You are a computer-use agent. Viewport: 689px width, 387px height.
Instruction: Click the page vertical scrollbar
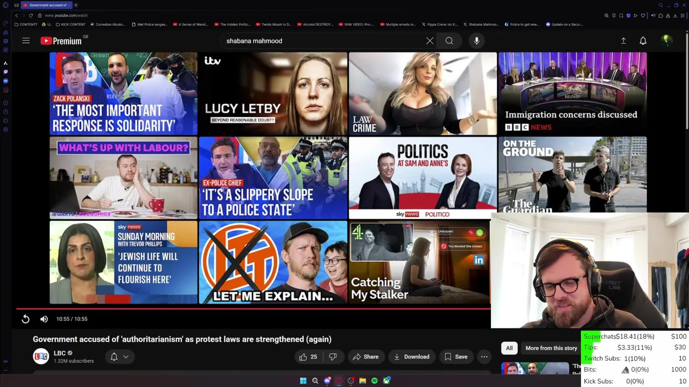tap(687, 81)
